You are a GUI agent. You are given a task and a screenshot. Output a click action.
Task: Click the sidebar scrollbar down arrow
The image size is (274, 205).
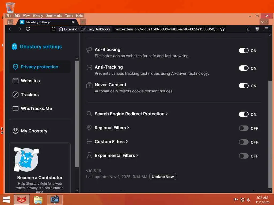tap(77, 190)
